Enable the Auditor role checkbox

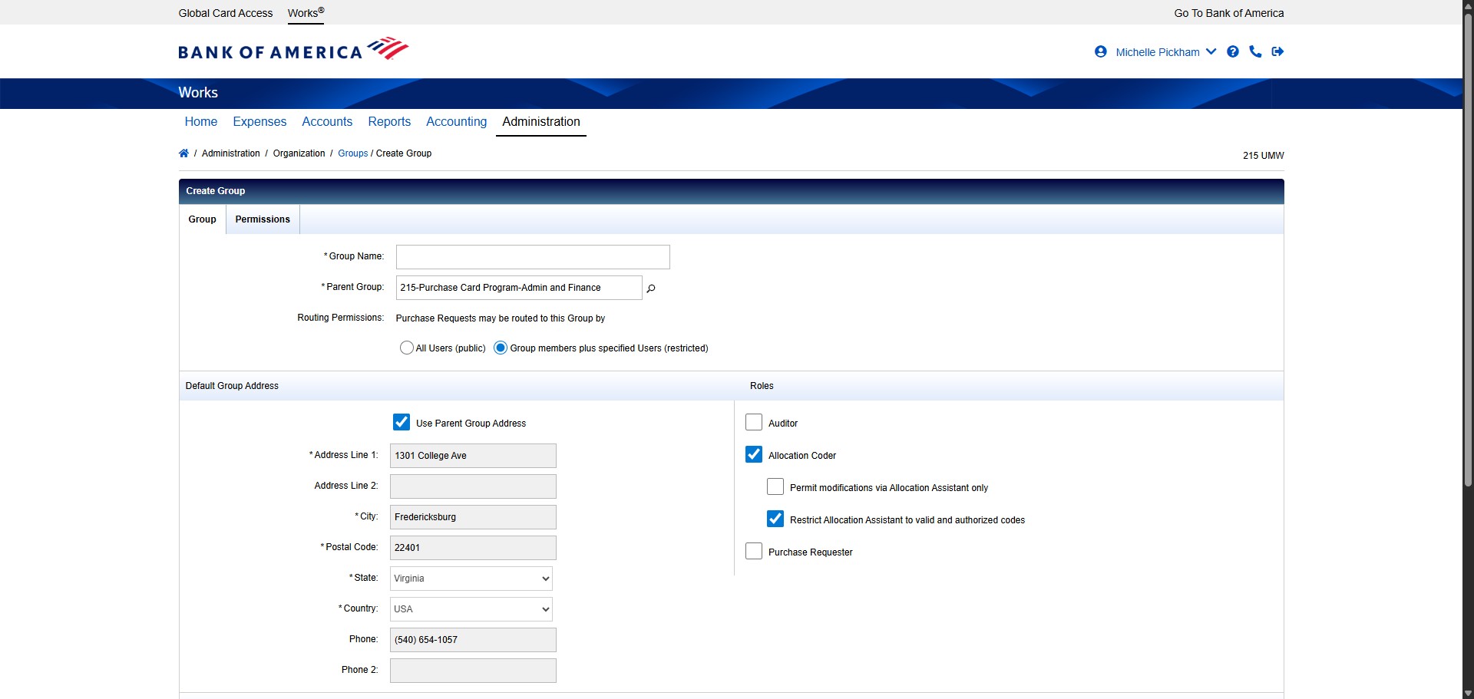[x=754, y=422]
